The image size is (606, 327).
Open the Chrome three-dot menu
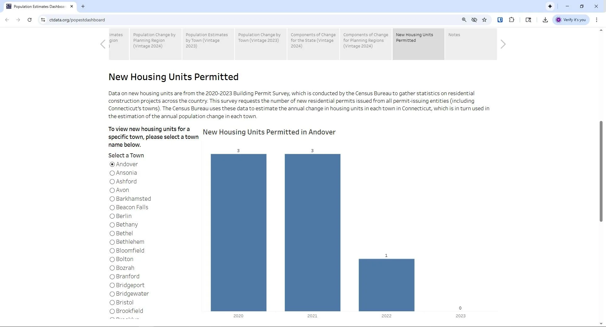[x=597, y=20]
